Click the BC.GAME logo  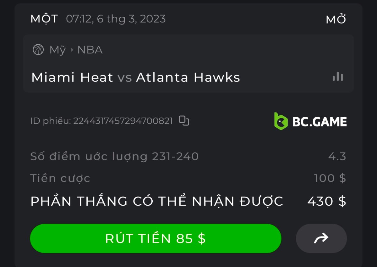click(x=310, y=121)
